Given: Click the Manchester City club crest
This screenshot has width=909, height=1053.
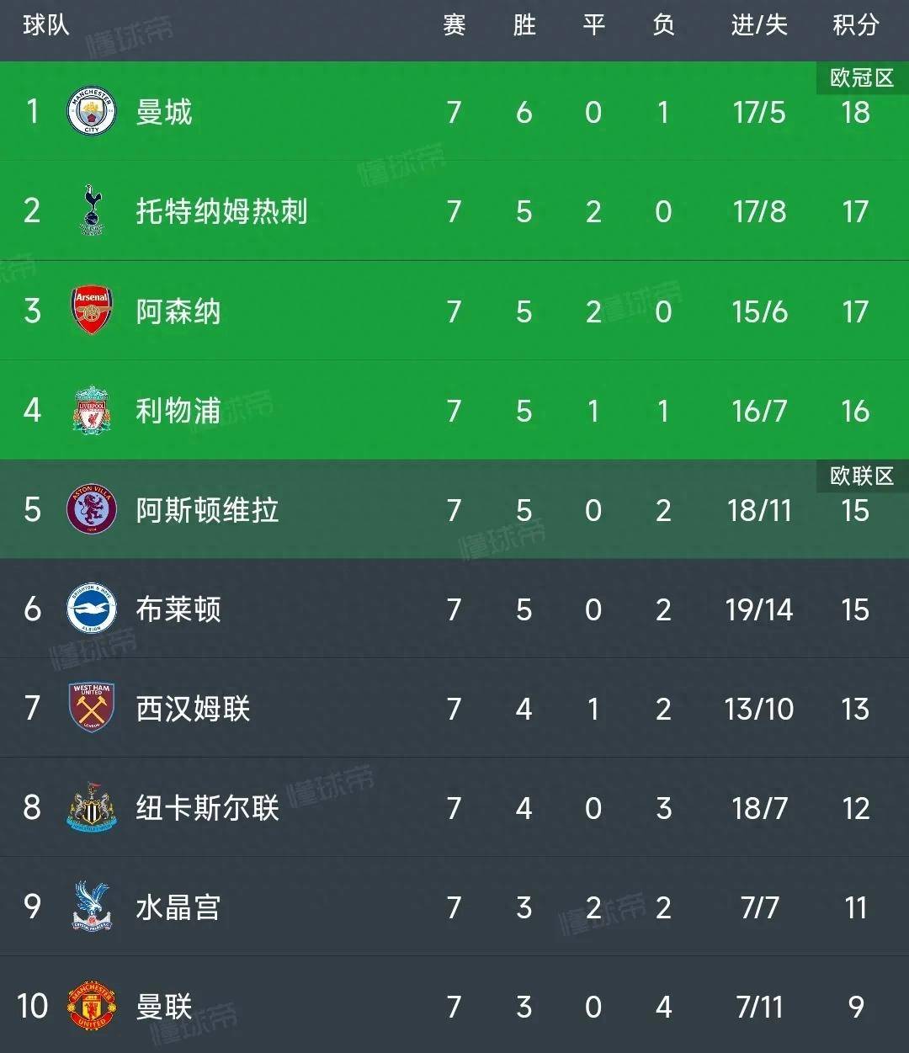Looking at the screenshot, I should coord(91,112).
